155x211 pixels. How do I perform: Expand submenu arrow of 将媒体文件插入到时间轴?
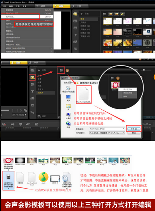52,48
